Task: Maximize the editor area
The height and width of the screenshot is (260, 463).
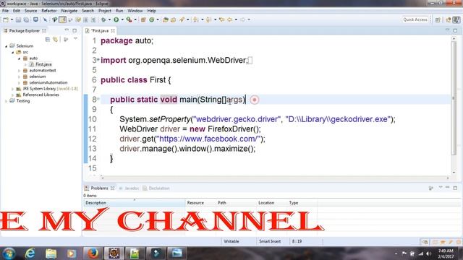Action: coord(455,30)
